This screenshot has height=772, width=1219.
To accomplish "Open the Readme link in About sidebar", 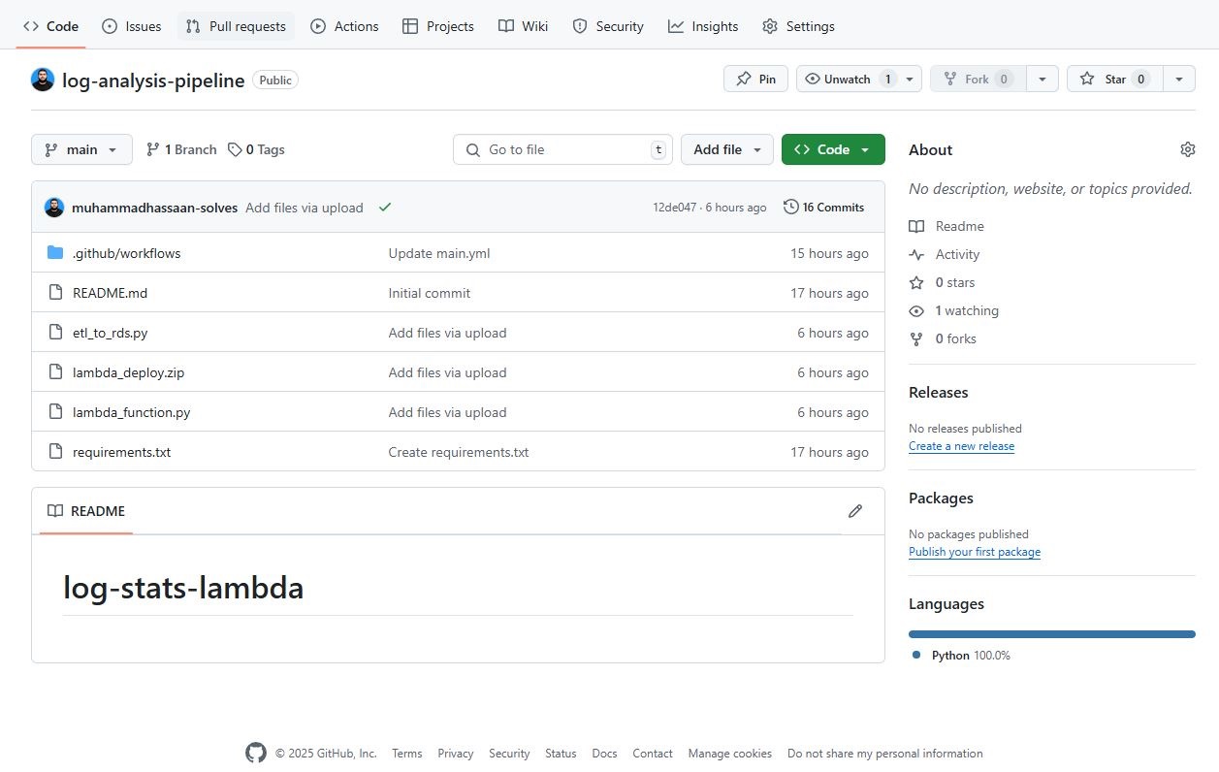I will tap(946, 226).
